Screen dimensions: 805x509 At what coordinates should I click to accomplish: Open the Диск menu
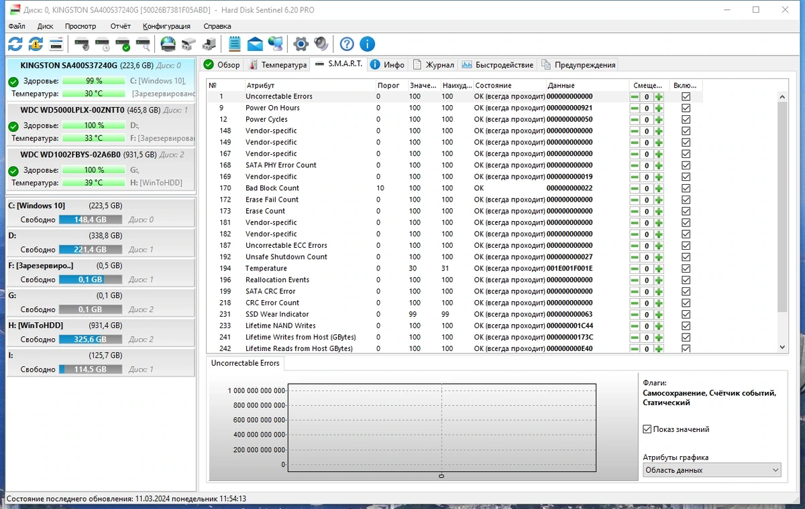tap(46, 26)
